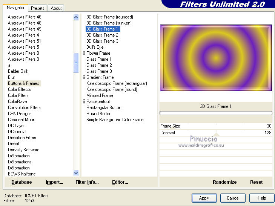275x206 pixels.
Task: Launch the Editor...
Action: [120, 182]
